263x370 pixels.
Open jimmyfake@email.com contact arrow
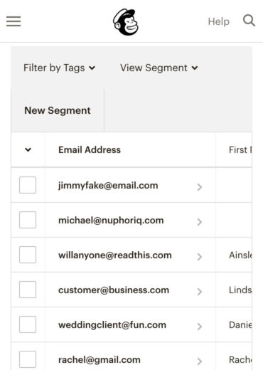click(200, 187)
